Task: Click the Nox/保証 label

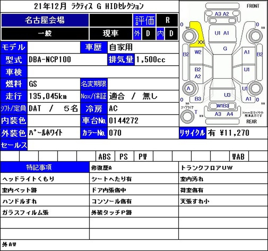Action: click(x=94, y=96)
